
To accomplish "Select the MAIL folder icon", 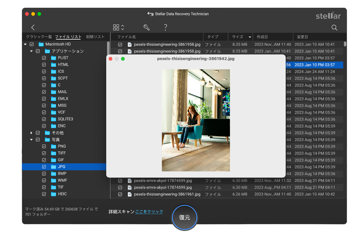I will click(54, 92).
